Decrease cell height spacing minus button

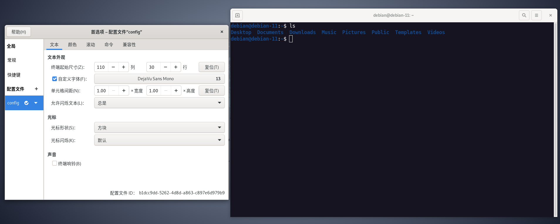tap(166, 91)
